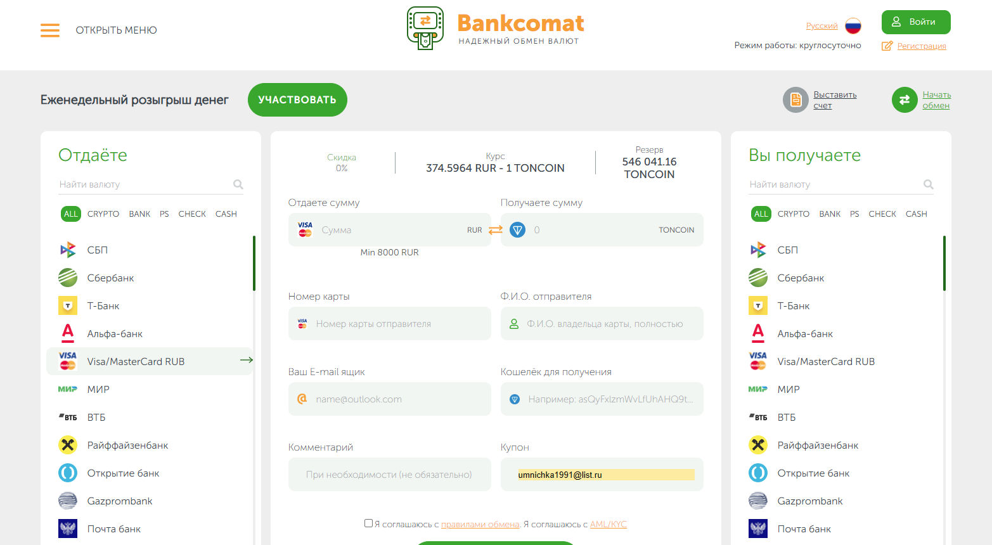Click Visa/MasterCard icon in Вы получаете list

click(x=758, y=361)
